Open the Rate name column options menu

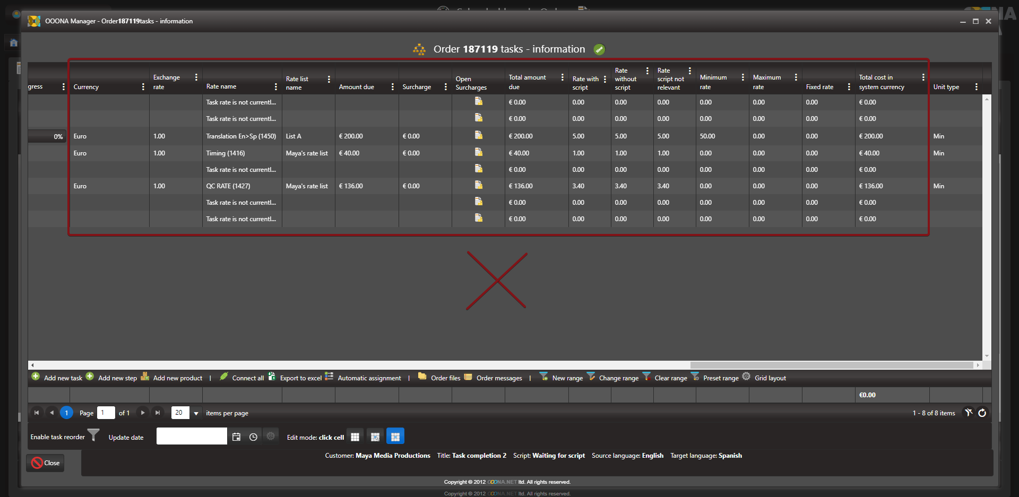click(276, 87)
